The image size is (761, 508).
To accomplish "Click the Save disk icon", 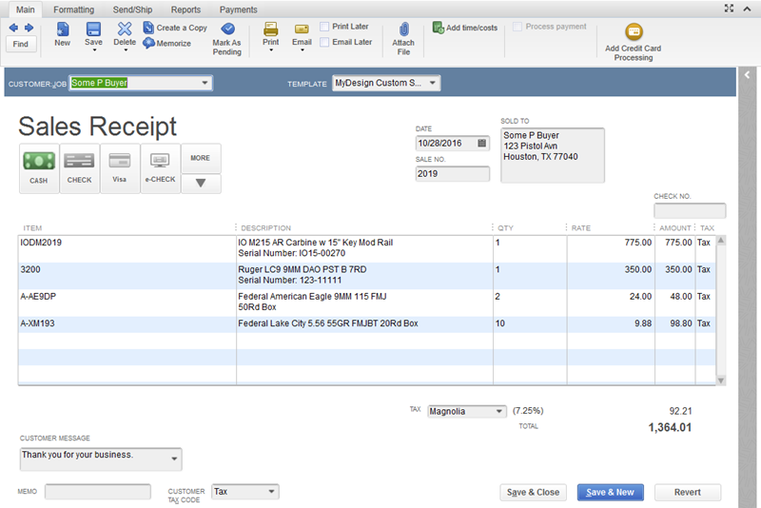I will click(93, 29).
